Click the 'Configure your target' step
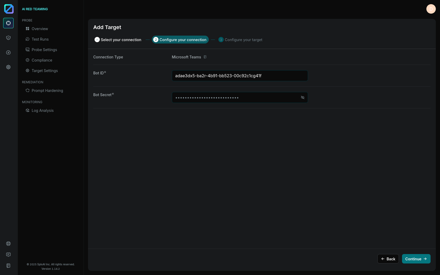 (240, 40)
